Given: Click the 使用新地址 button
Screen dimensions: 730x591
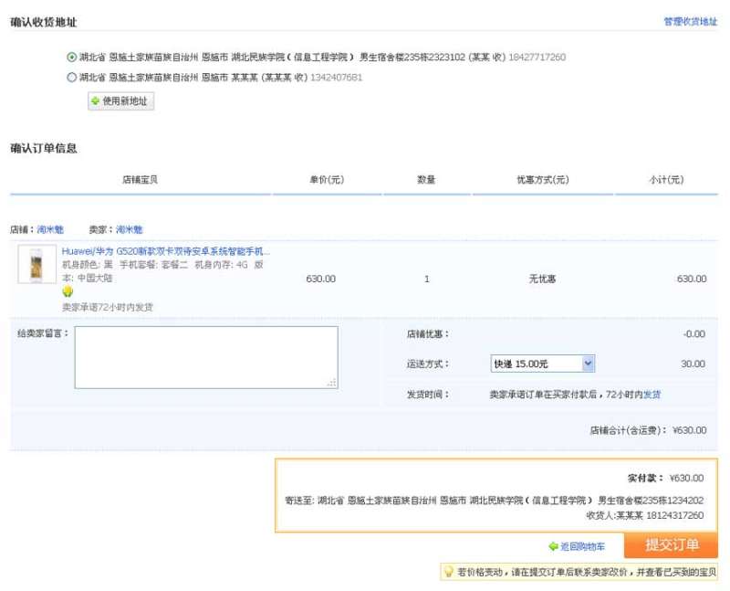Looking at the screenshot, I should click(121, 101).
